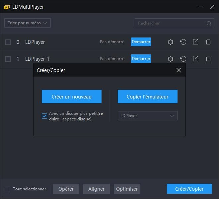Screen dimensions: 219x199
Task: Open backup/restore clock icon for LDPlayer-1
Action: click(183, 59)
